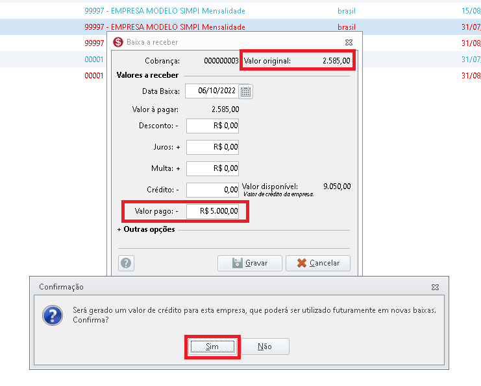
Task: Click the Data Baixa date field
Action: (x=212, y=91)
